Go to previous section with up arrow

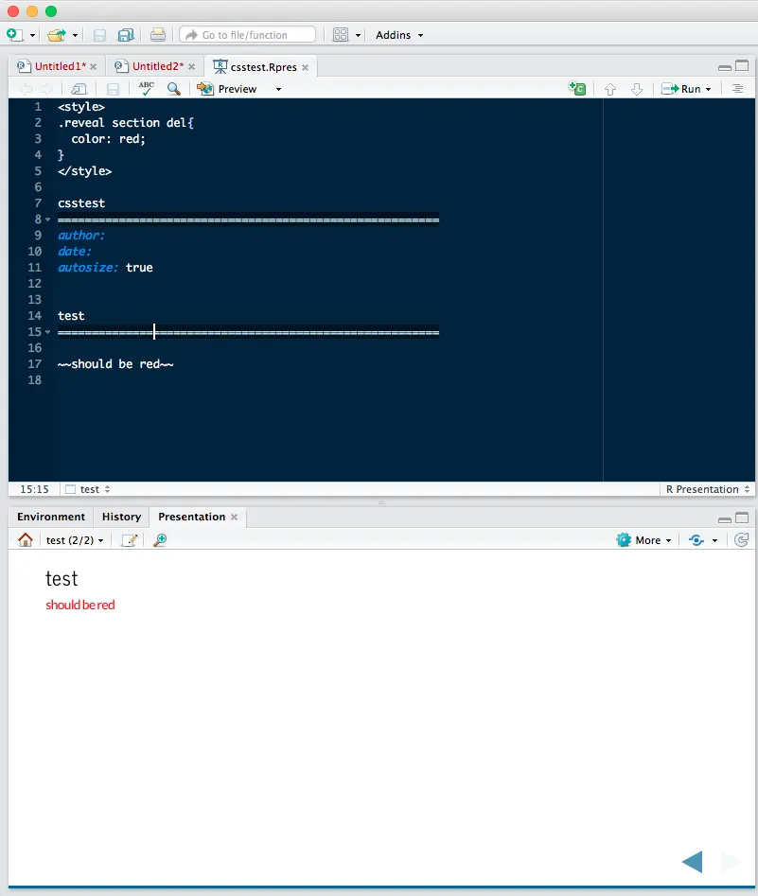tap(610, 89)
